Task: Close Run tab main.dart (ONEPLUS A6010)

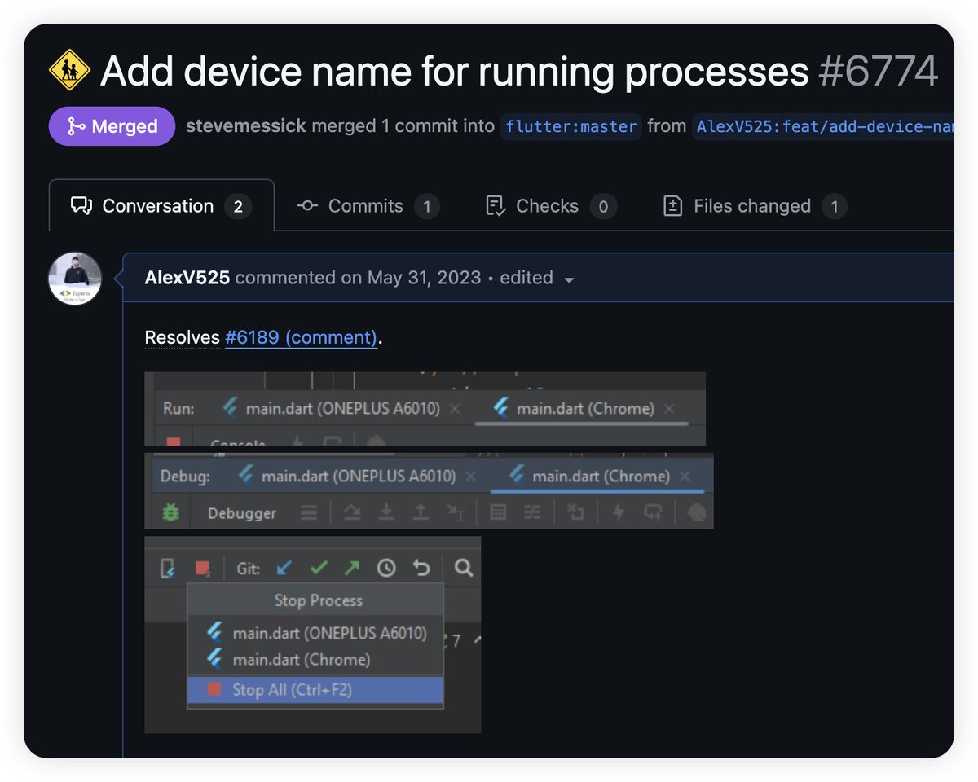Action: point(455,409)
